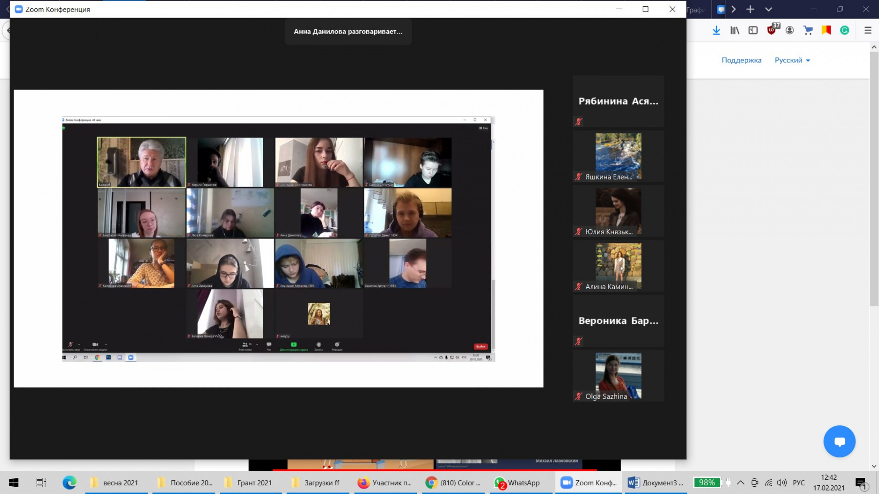Image resolution: width=879 pixels, height=494 pixels.
Task: Click the green Grammarly extension icon
Action: (x=844, y=30)
